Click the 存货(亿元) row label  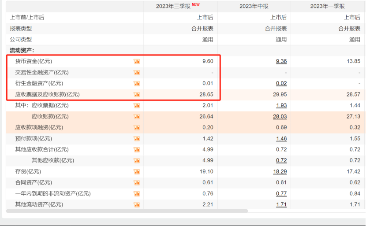pos(28,172)
